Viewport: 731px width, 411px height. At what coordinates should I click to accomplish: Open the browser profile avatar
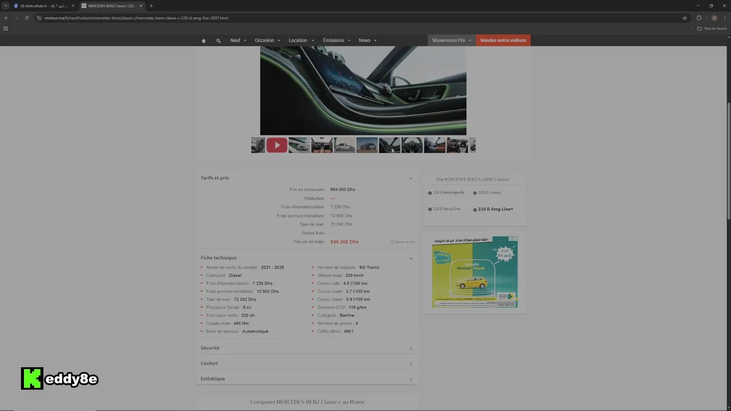pos(714,18)
